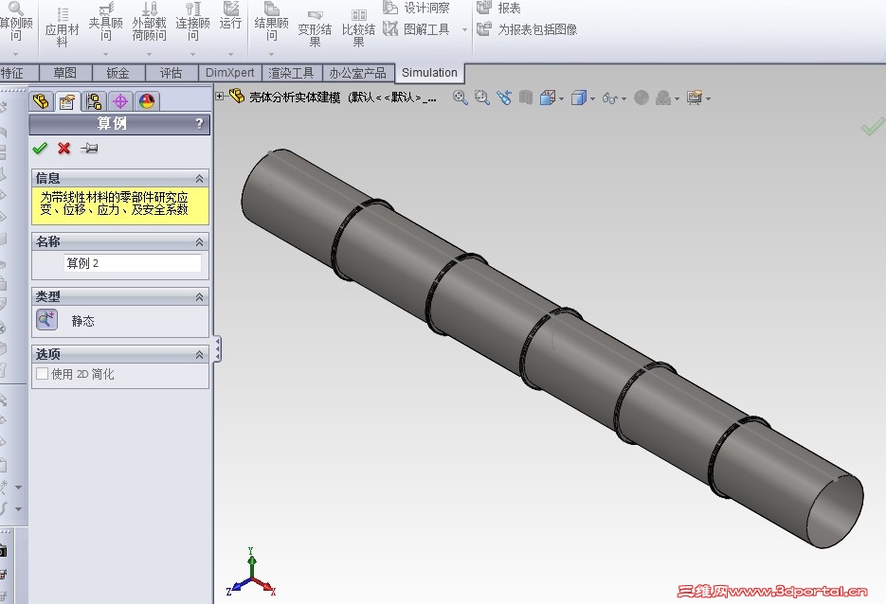Open the DimXpertManager crosshair tab icon
This screenshot has width=886, height=604.
(120, 101)
